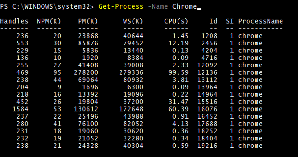Screen dimensions: 298x157
Task: Click process Id 1208
Action: tap(209, 36)
